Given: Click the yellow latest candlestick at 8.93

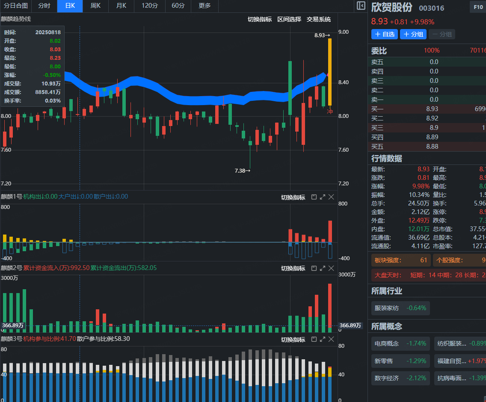Looking at the screenshot, I should coord(330,72).
